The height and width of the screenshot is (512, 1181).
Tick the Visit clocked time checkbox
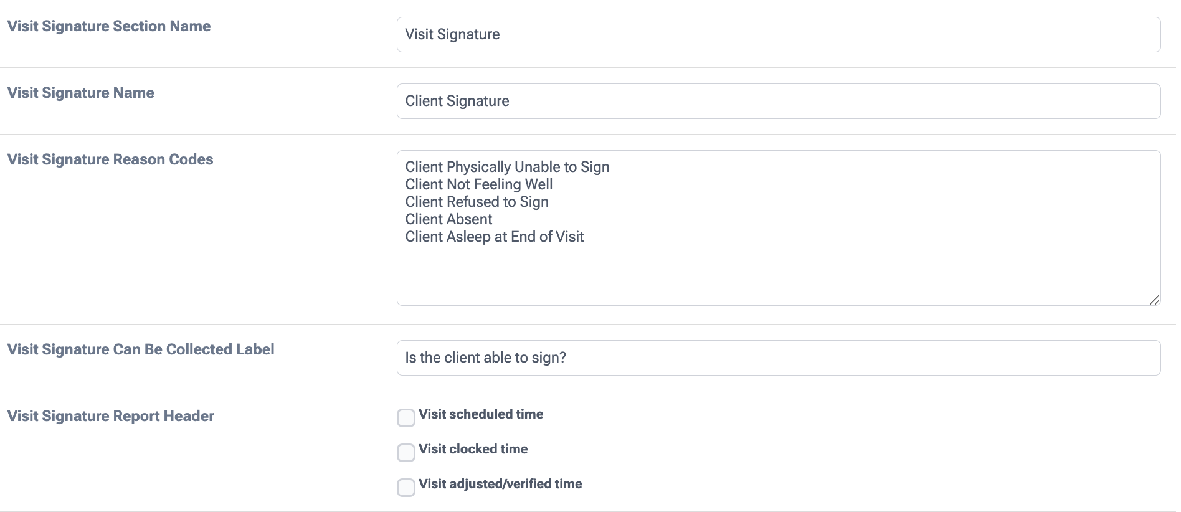pos(406,453)
